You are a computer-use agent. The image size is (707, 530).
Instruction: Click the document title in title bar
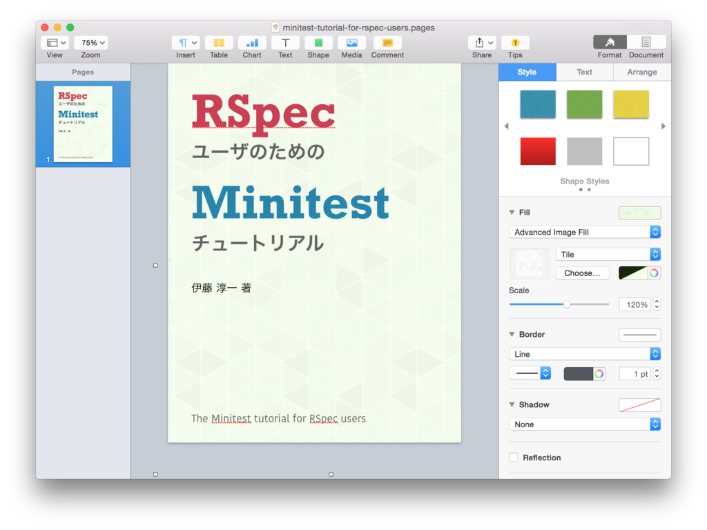pyautogui.click(x=358, y=28)
